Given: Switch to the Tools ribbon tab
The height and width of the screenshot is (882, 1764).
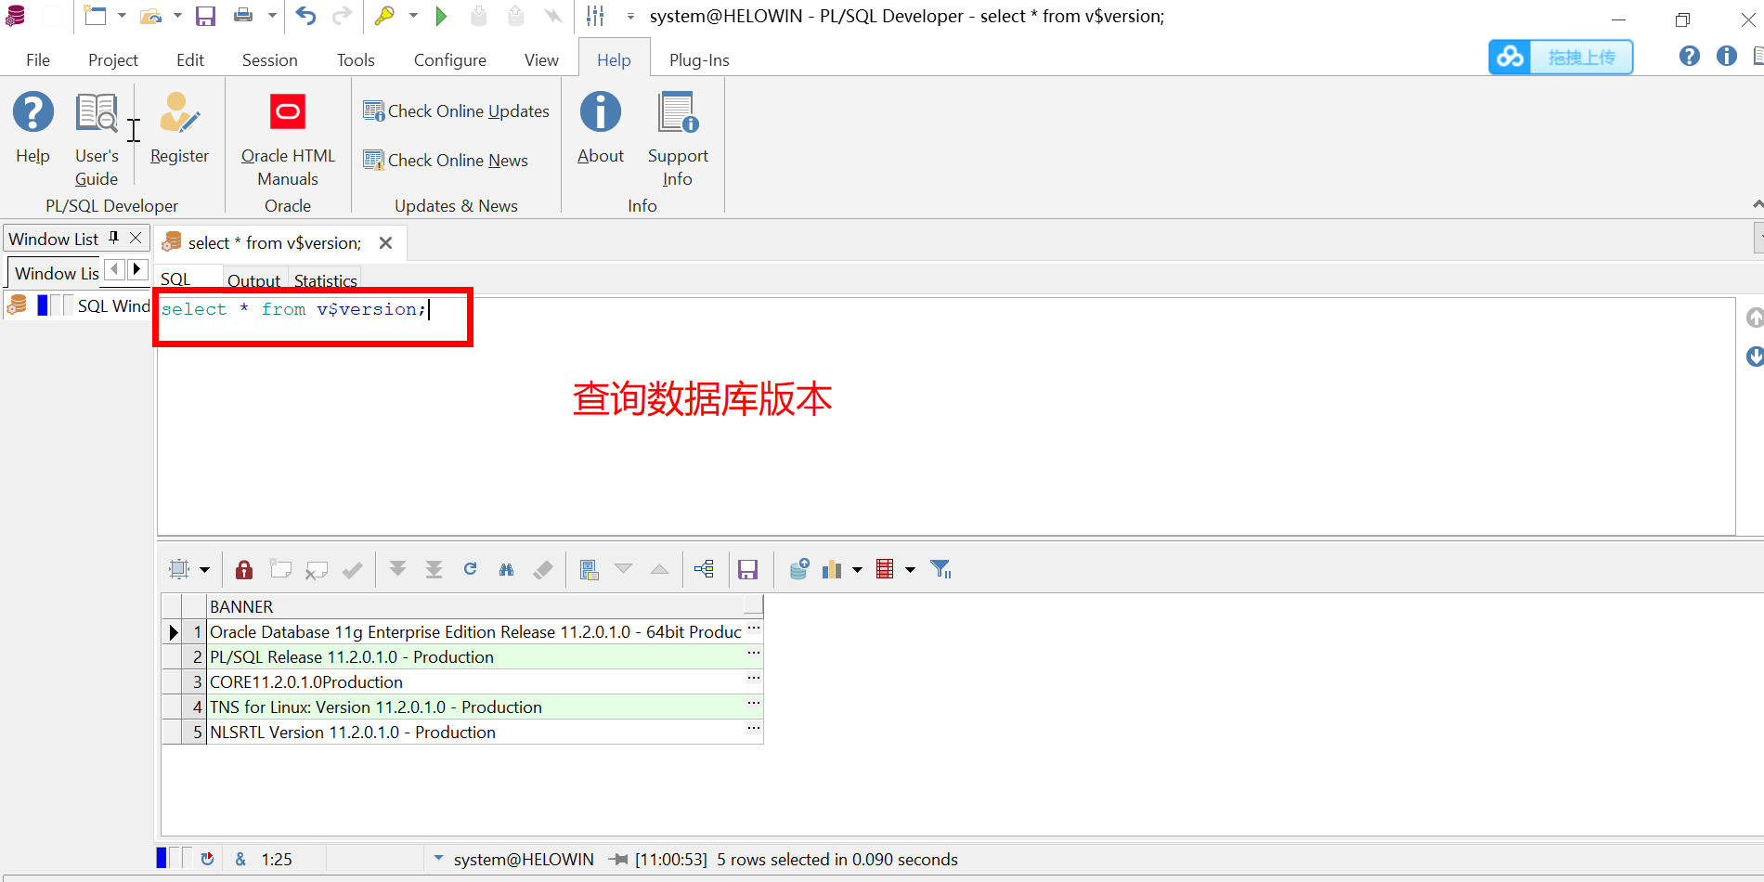Looking at the screenshot, I should pos(356,60).
